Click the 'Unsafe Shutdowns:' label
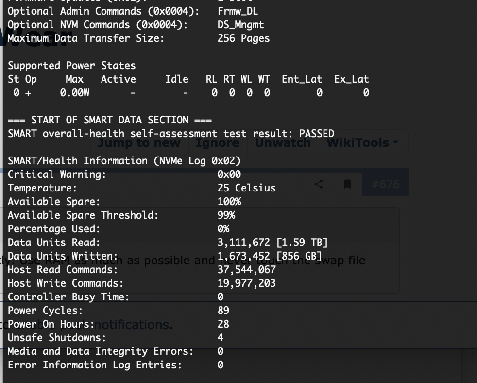Screen dimensions: 477x383 [x=57, y=338]
